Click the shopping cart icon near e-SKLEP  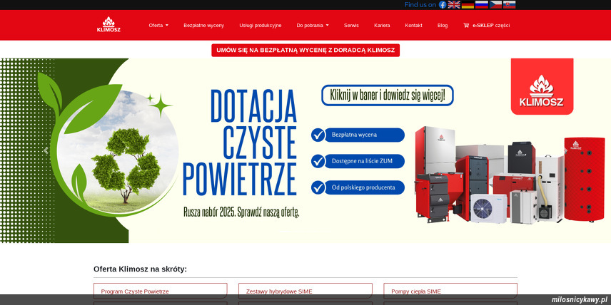pos(466,25)
